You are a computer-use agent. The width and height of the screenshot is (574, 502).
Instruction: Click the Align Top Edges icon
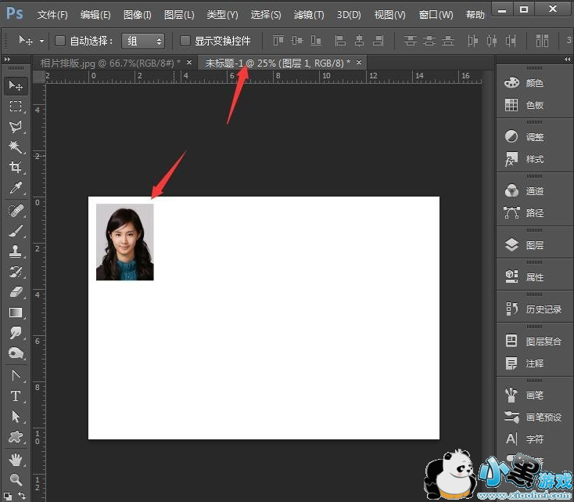point(278,41)
